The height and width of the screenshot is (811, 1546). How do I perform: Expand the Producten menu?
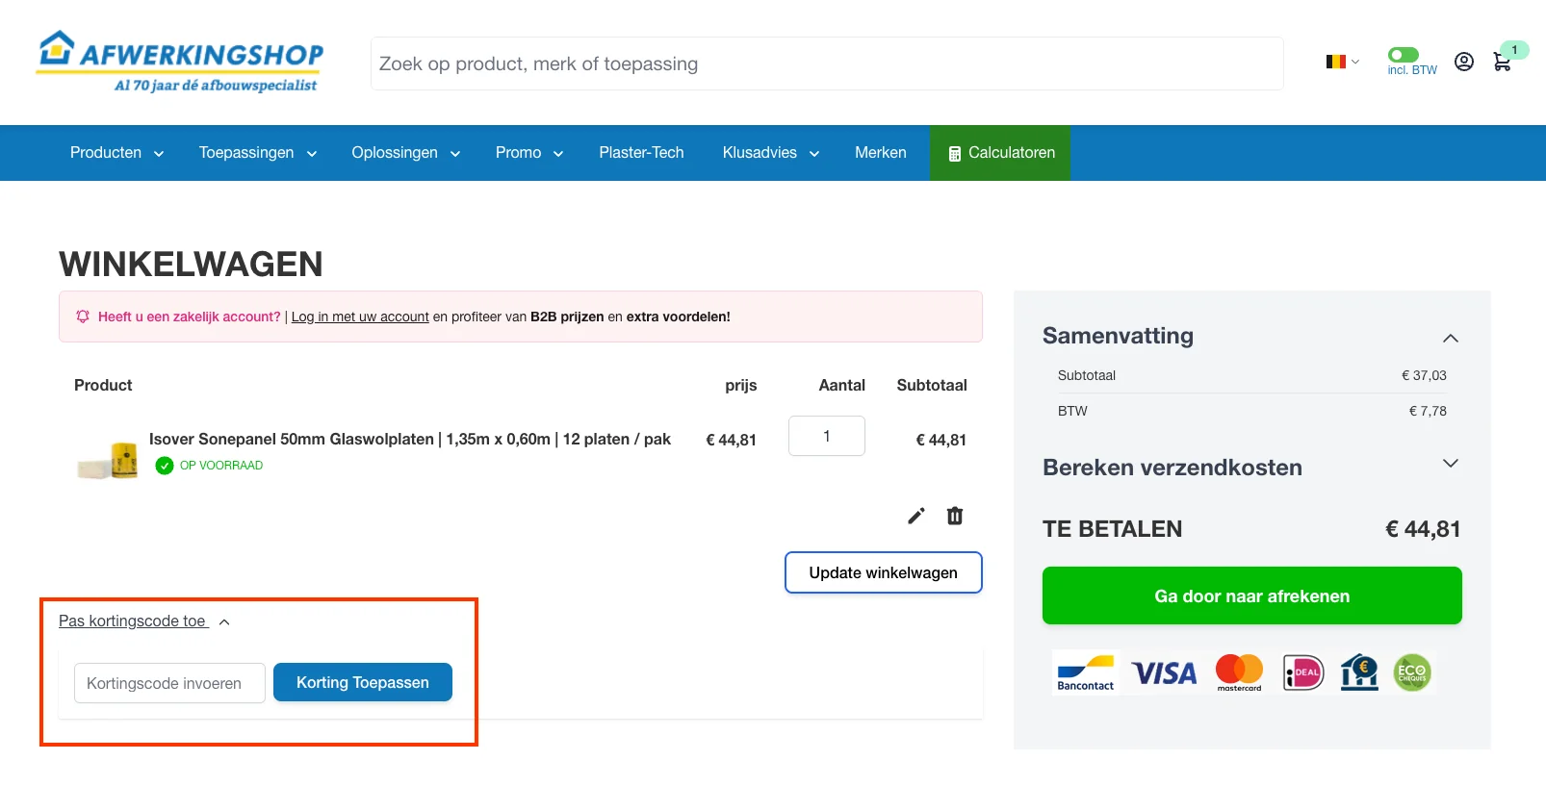(116, 153)
